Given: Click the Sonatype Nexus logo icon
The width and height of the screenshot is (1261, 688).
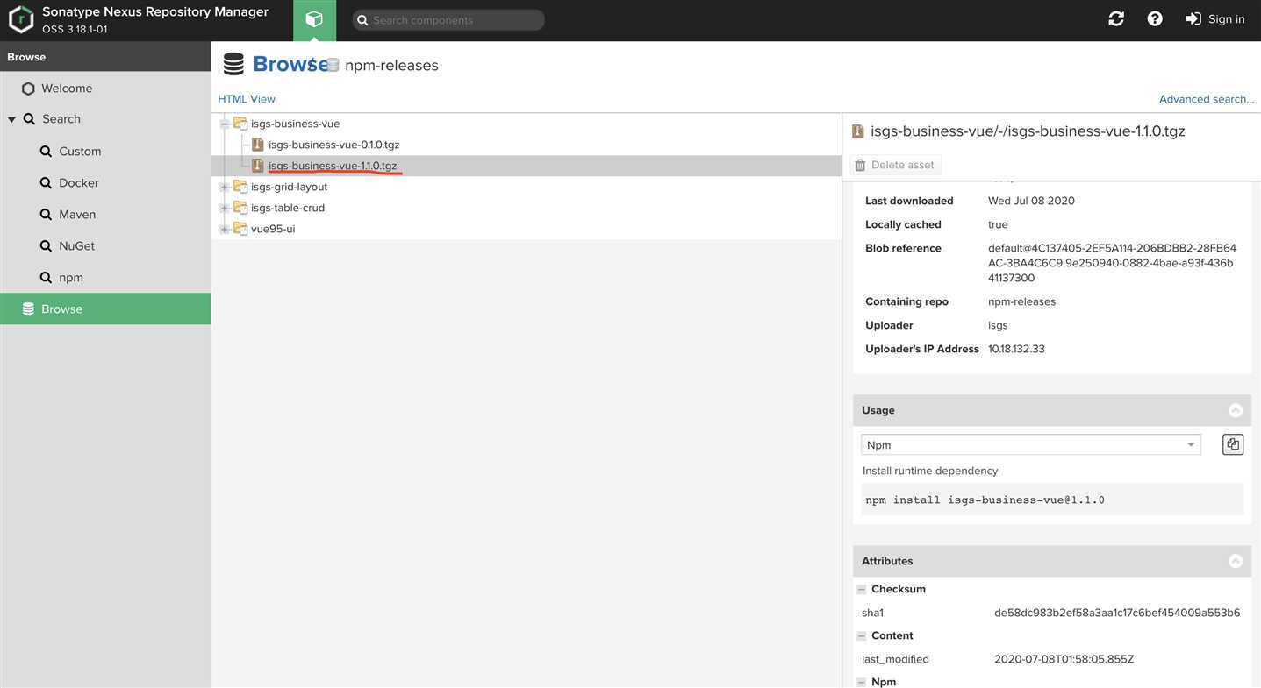Looking at the screenshot, I should (x=21, y=19).
